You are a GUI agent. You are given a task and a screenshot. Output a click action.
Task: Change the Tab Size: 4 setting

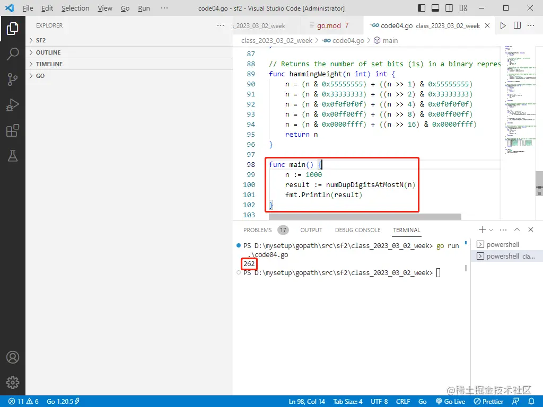tap(348, 402)
